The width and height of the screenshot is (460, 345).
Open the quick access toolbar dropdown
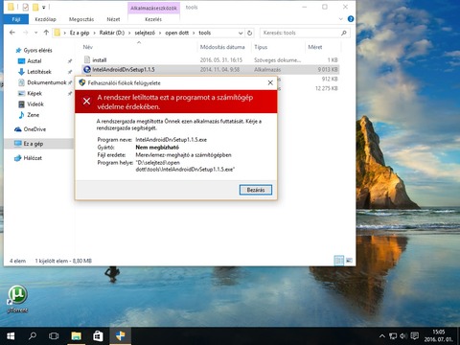(x=44, y=7)
